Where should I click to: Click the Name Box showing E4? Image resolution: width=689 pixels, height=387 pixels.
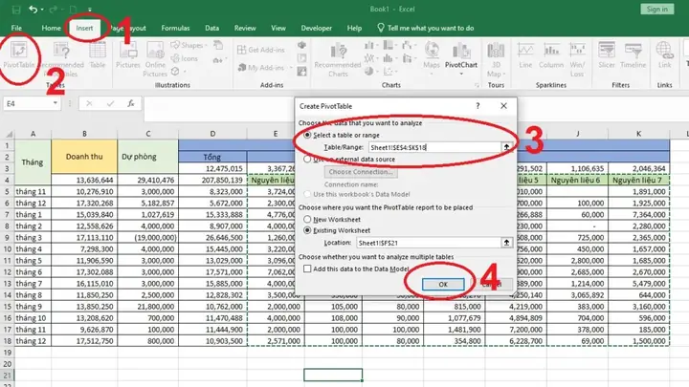point(28,103)
